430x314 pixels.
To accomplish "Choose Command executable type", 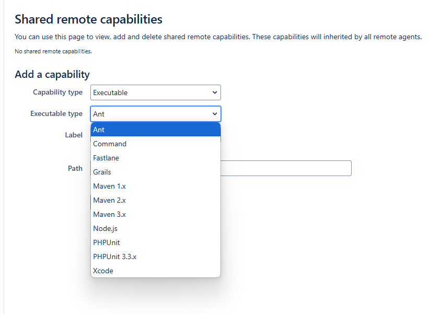I will 156,144.
